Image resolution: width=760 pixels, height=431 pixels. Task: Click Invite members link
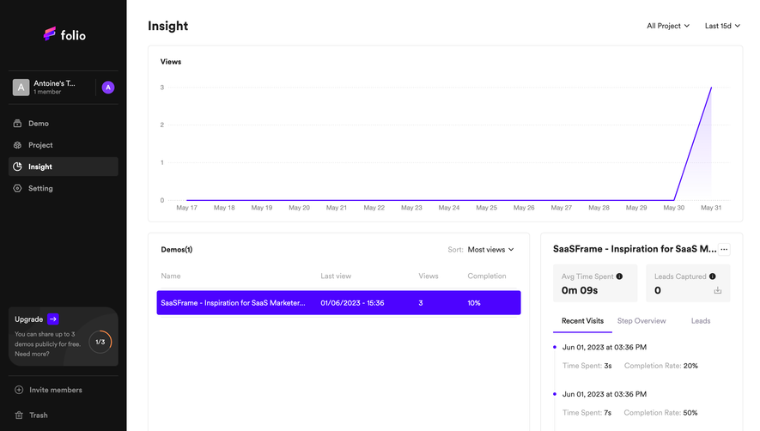click(x=56, y=390)
